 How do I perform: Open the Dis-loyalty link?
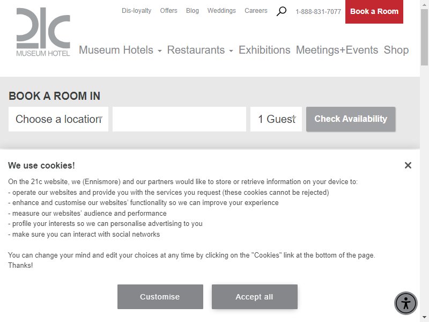(x=137, y=11)
